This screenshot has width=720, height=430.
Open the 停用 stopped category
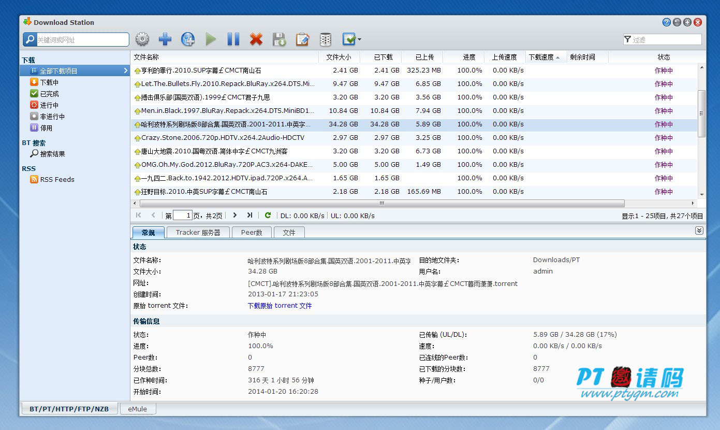point(46,128)
